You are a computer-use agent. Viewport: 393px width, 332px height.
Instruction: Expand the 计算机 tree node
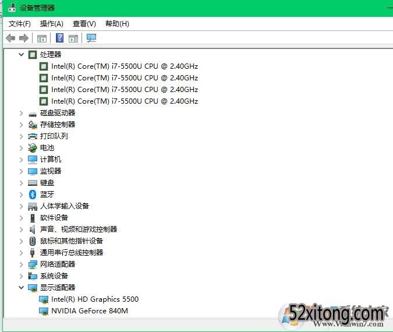[x=22, y=160]
